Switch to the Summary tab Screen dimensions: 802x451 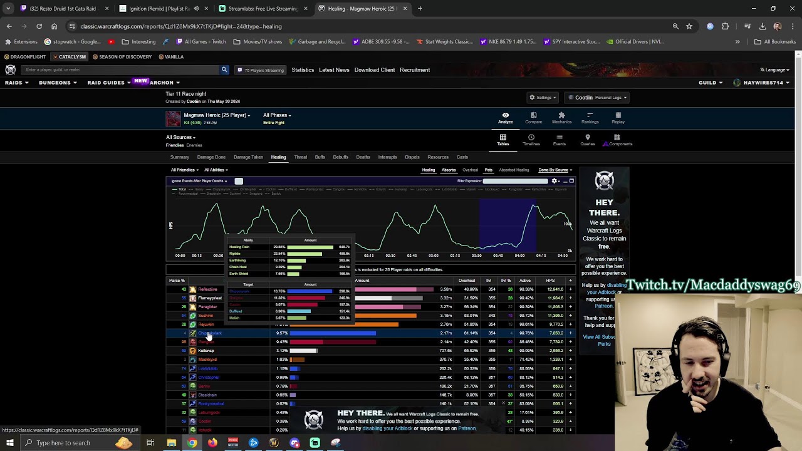[x=179, y=157]
